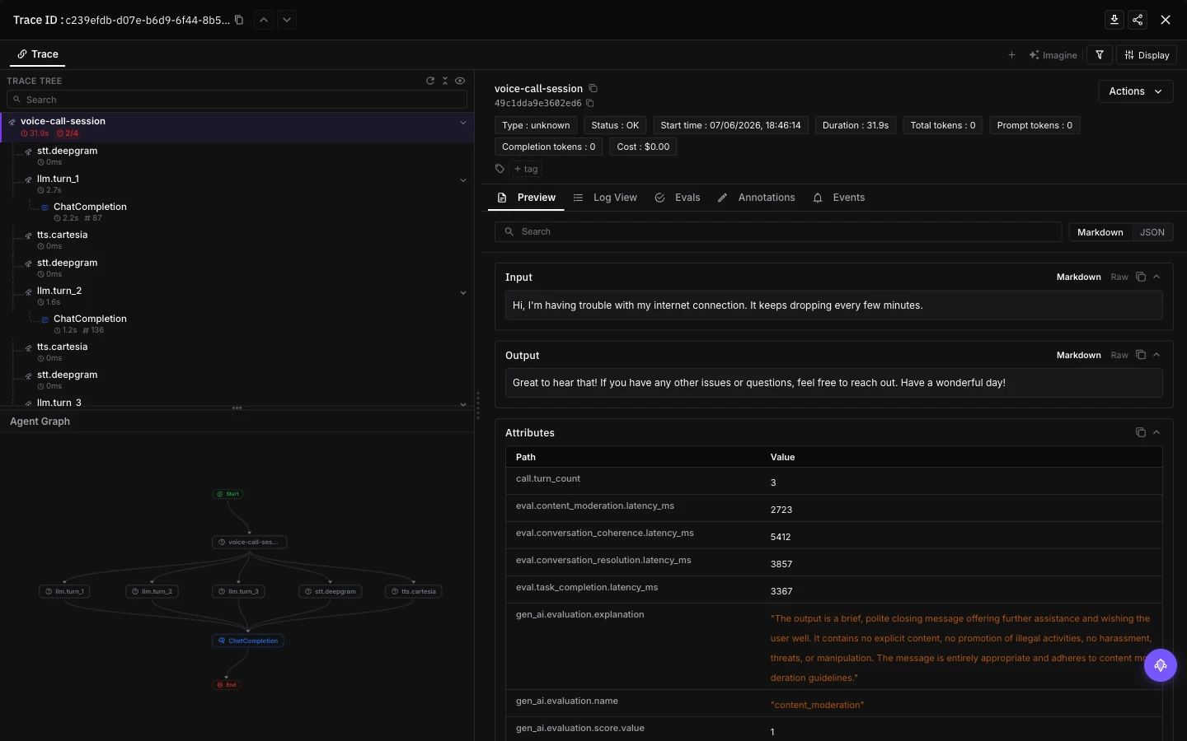Open the filter funnel button

tap(1100, 55)
